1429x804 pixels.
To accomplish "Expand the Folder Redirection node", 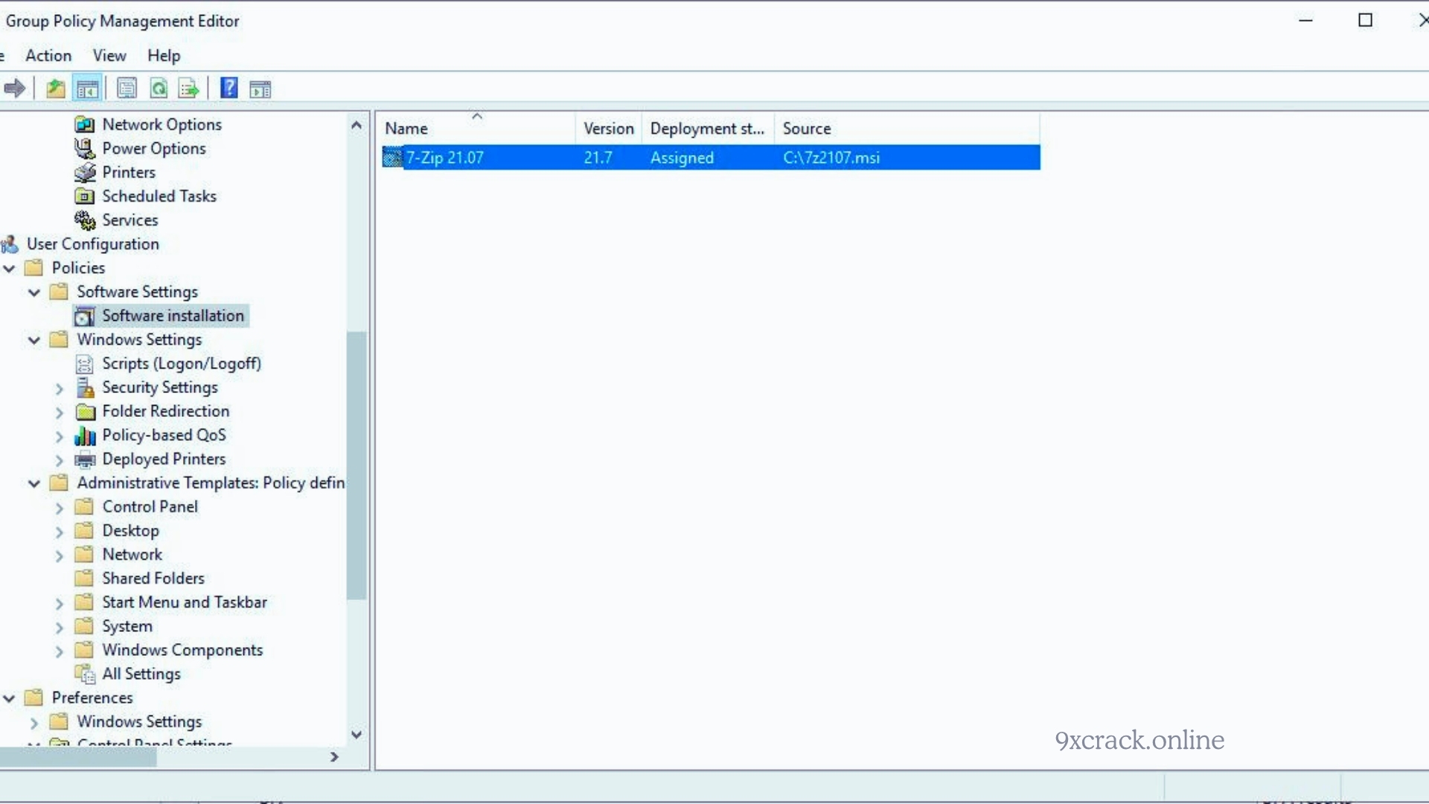I will (x=60, y=412).
